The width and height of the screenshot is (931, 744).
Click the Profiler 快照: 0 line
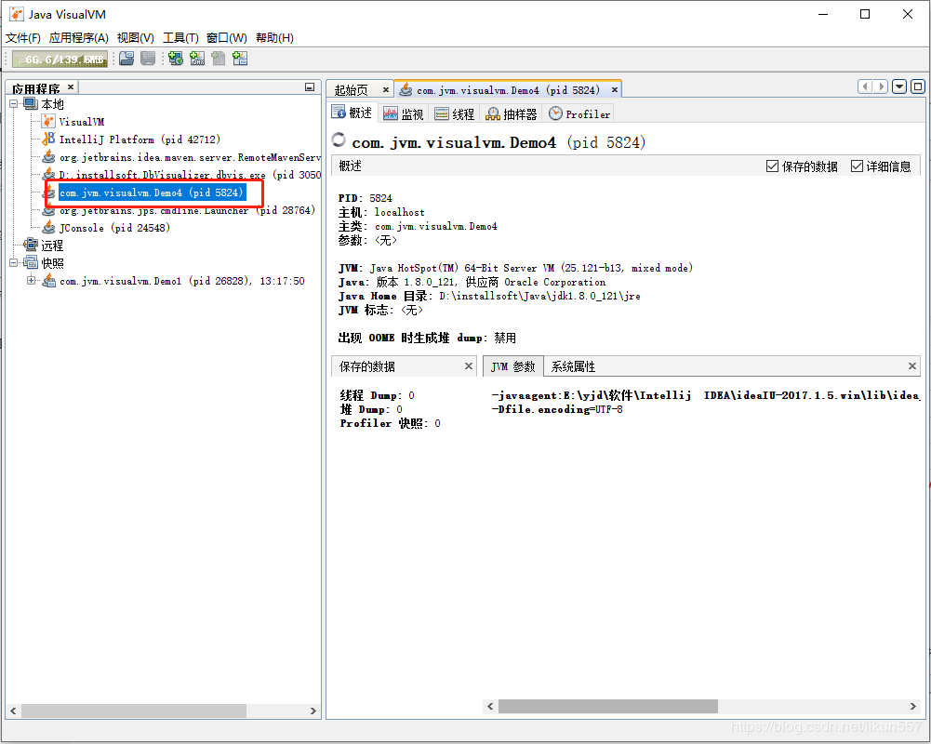tap(390, 423)
